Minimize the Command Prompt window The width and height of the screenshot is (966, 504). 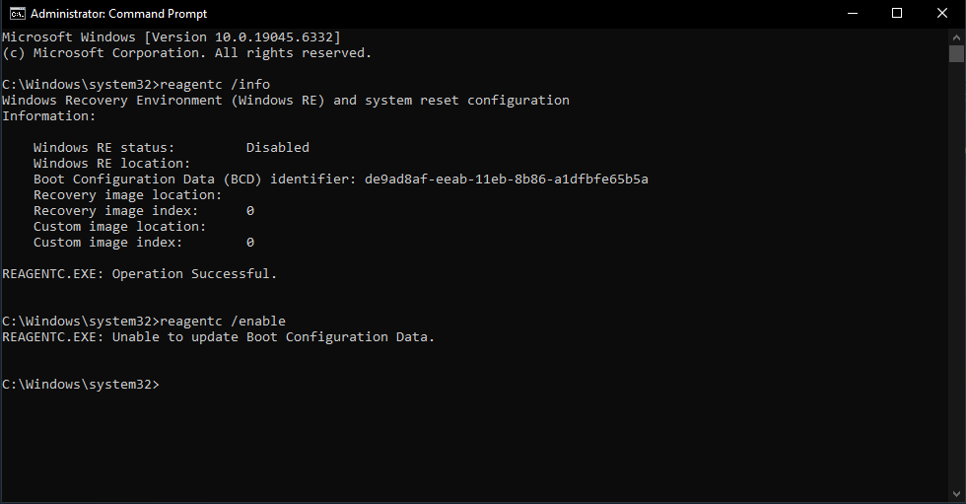[853, 14]
